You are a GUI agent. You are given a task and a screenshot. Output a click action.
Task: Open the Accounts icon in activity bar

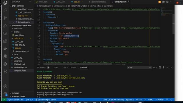[5, 86]
